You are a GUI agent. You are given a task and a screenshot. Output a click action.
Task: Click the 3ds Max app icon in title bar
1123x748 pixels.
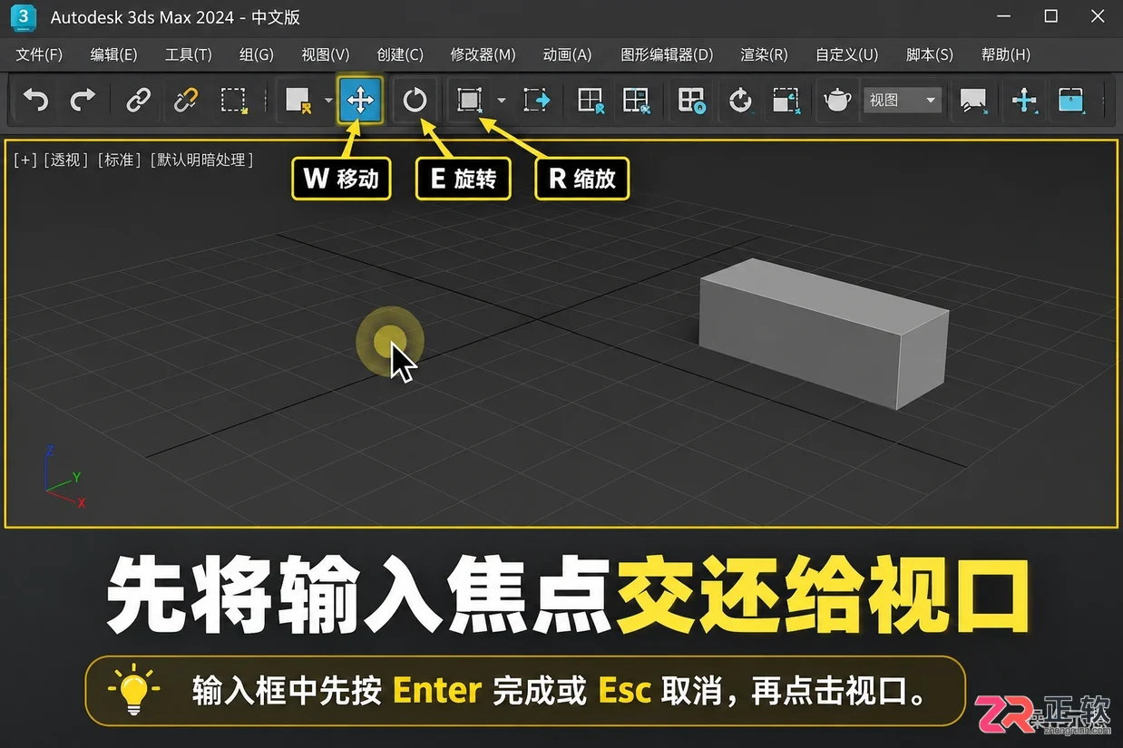tap(24, 17)
